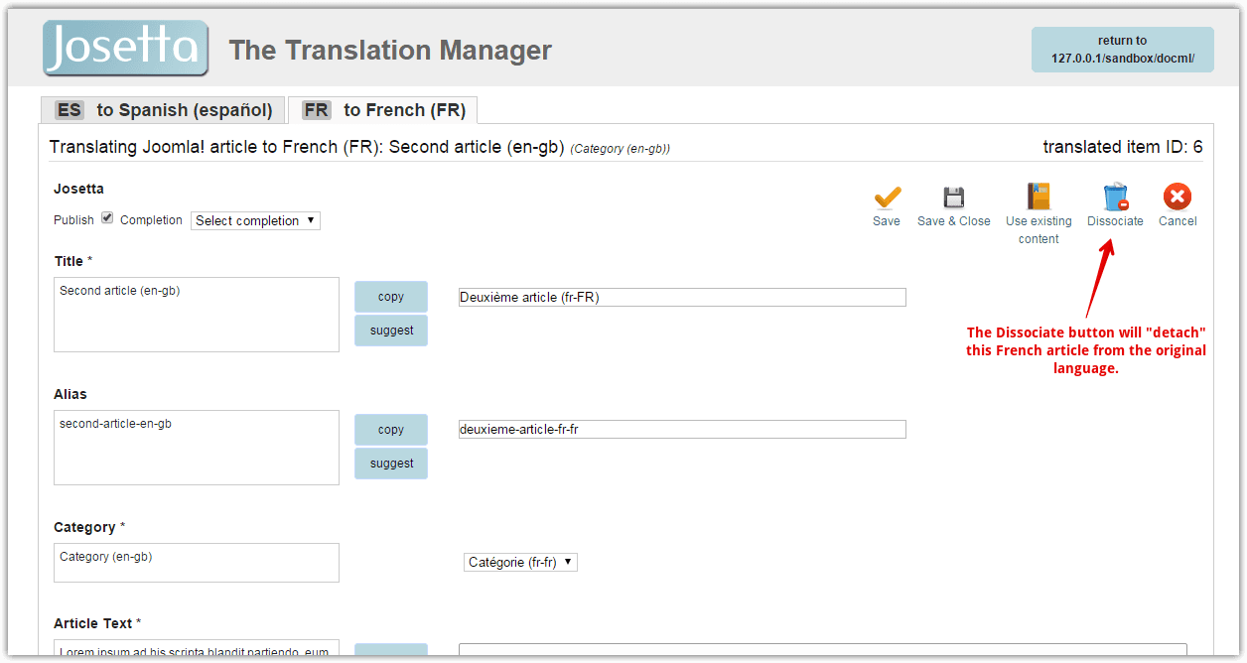Switch to the Spanish (español) tab
This screenshot has height=663, width=1247.
point(163,110)
